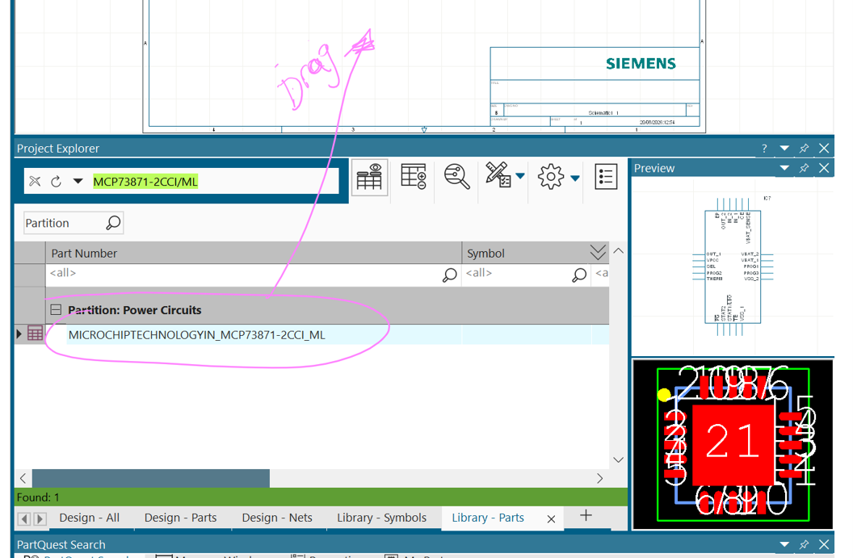Screen dimensions: 853x558
Task: Switch to the Library - Symbols tab
Action: click(x=381, y=518)
